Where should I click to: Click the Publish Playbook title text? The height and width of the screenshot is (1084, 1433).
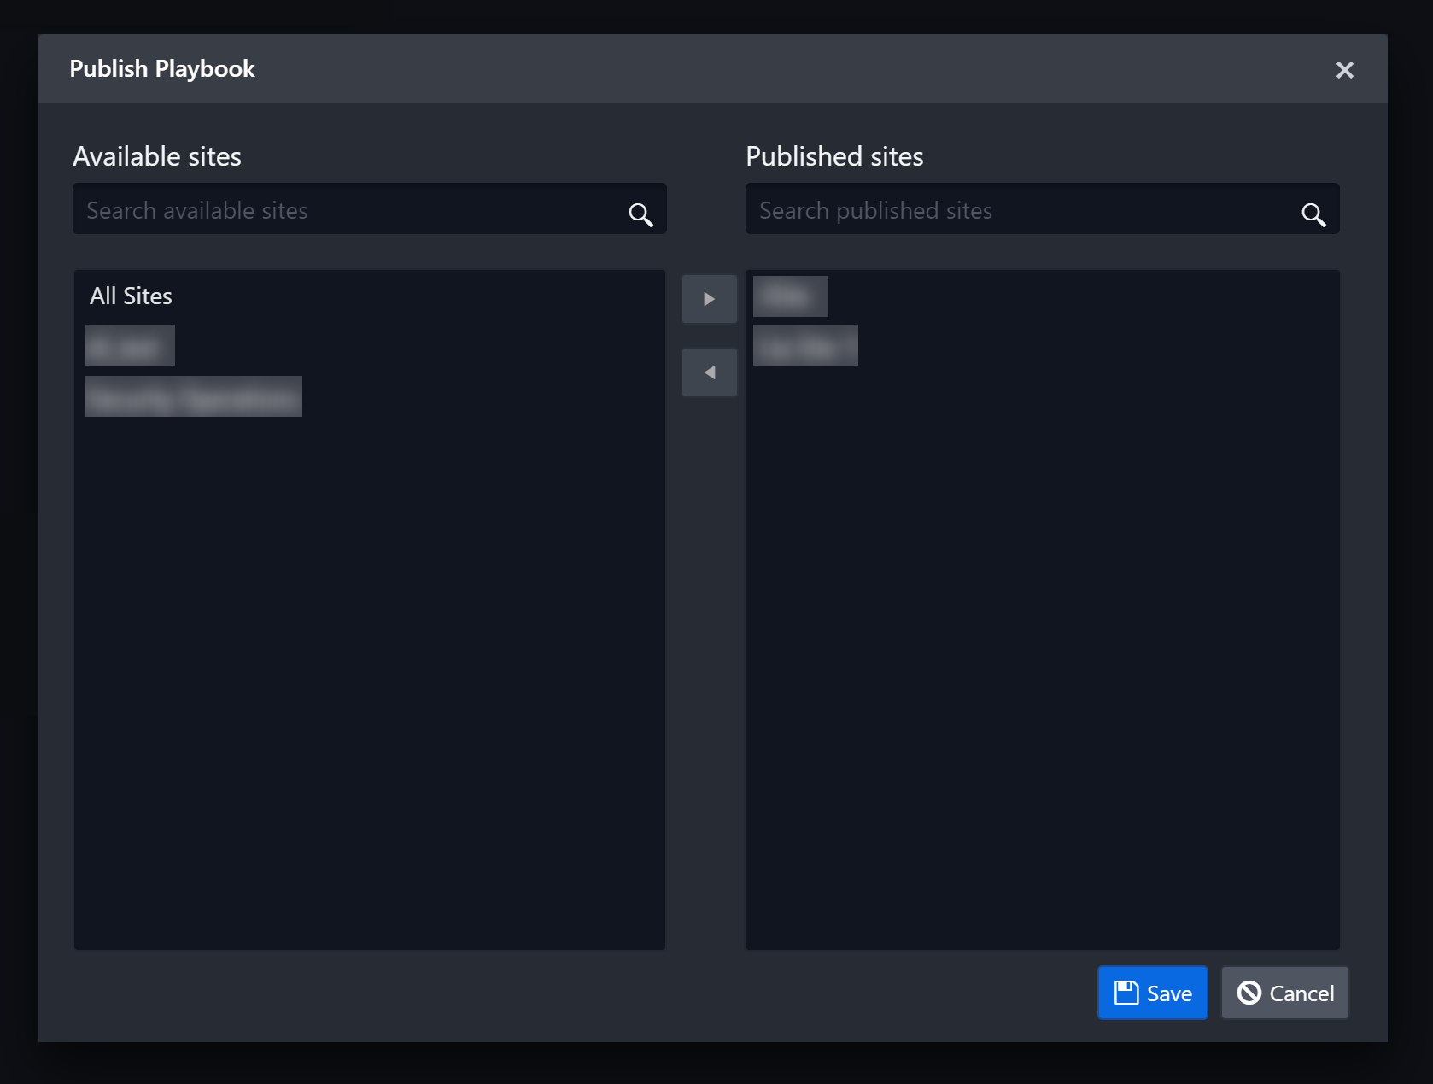point(162,69)
